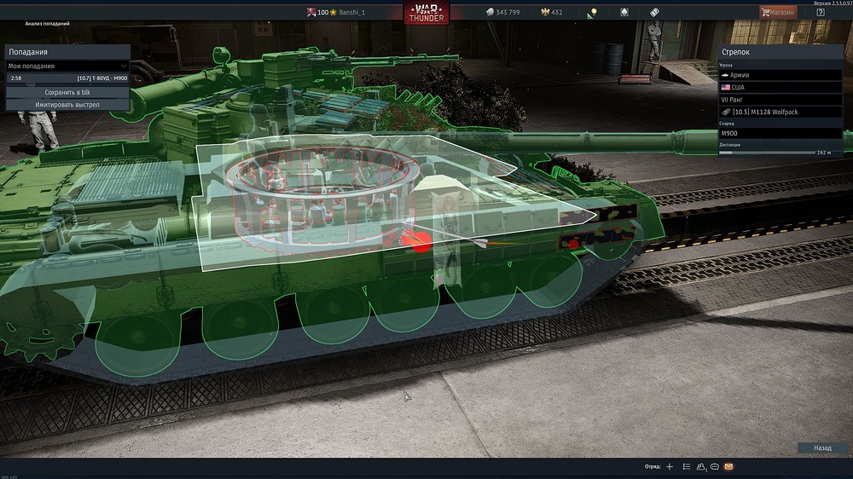Add squad member with plus icon
This screenshot has width=853, height=479.
click(670, 467)
